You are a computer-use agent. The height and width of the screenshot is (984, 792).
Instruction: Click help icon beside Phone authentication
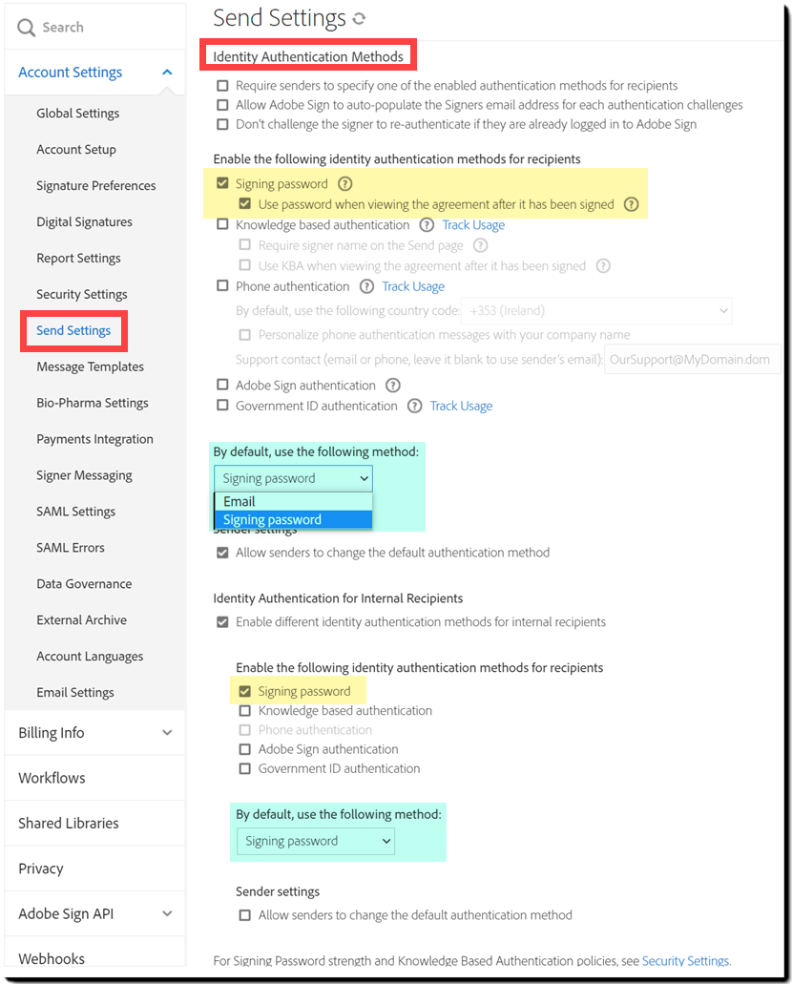(x=366, y=286)
